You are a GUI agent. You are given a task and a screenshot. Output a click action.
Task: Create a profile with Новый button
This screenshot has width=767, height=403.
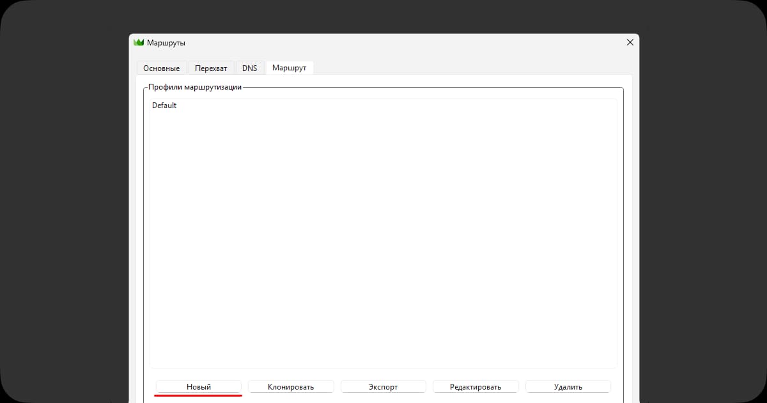pos(199,387)
